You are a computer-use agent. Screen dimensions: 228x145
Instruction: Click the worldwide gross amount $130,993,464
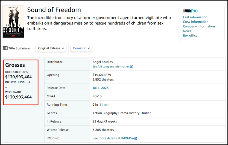(x=18, y=97)
